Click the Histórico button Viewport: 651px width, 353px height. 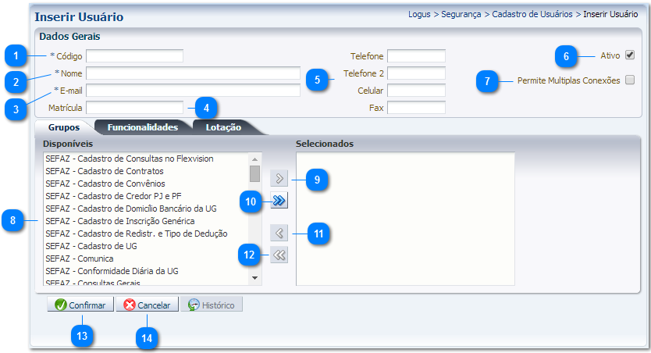click(x=212, y=305)
